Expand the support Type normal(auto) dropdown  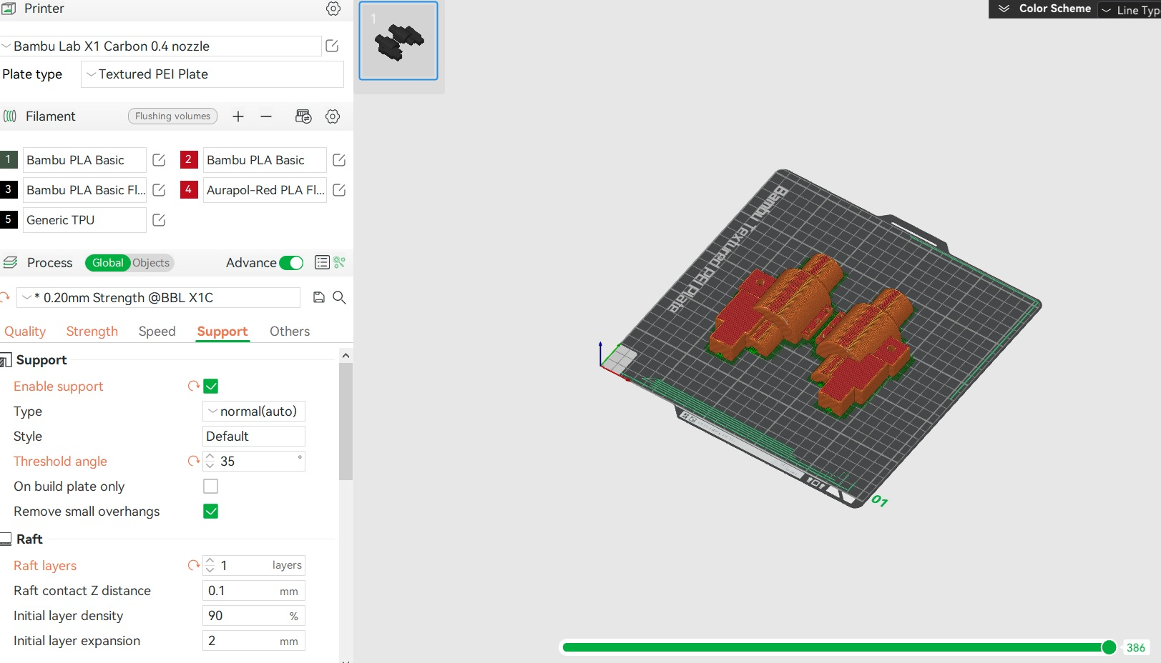(x=254, y=412)
